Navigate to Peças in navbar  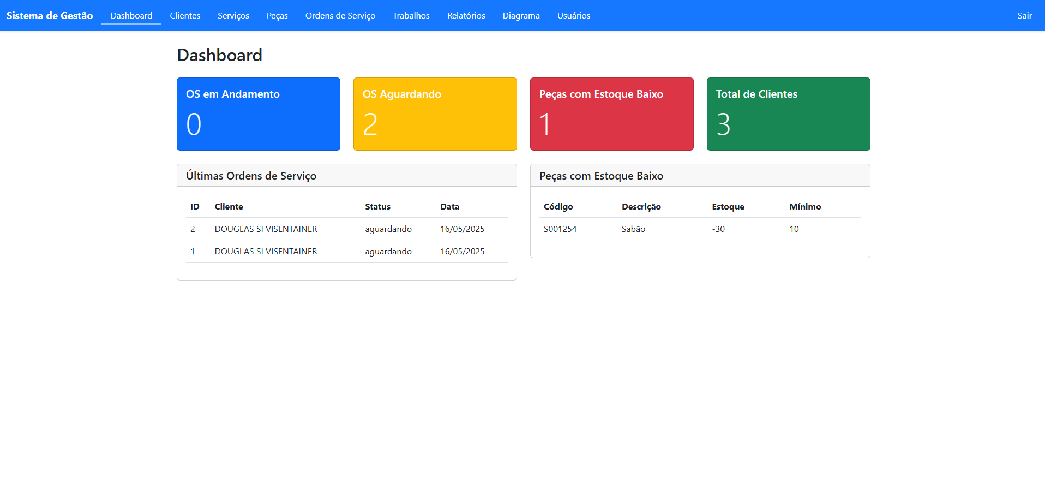point(277,15)
